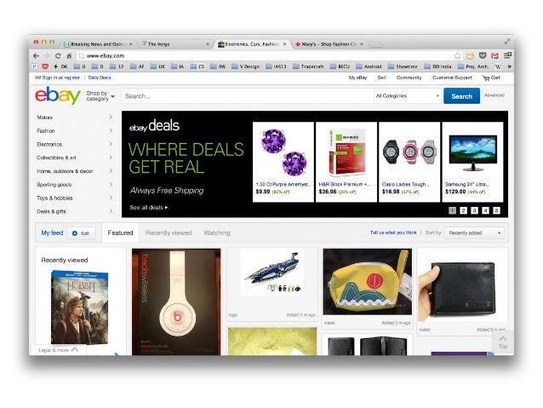Open the See all deals link

pos(149,207)
